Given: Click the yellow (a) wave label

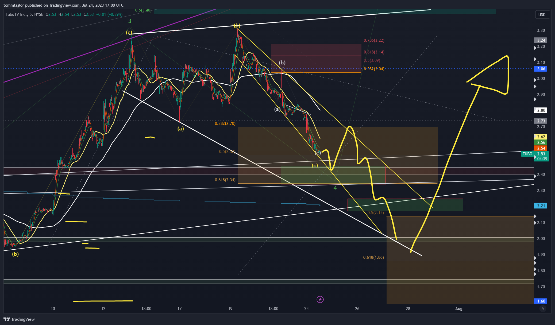Looking at the screenshot, I should coord(181,129).
